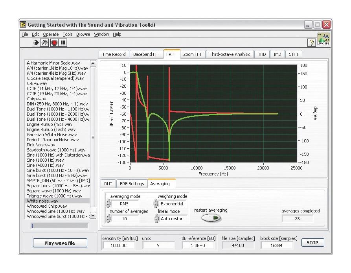Select Periodic Random Noise.wav
Viewport: 351px width, 273px height.
[x=58, y=140]
